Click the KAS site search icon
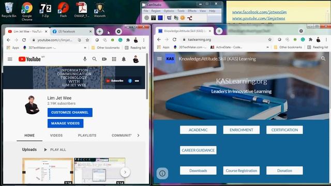 click(x=323, y=58)
